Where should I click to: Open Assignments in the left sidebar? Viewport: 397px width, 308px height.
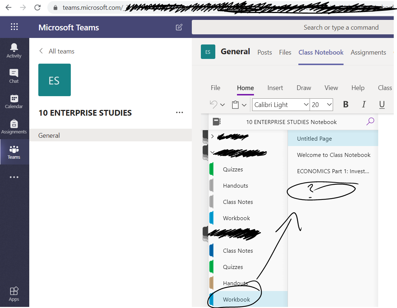(x=14, y=127)
